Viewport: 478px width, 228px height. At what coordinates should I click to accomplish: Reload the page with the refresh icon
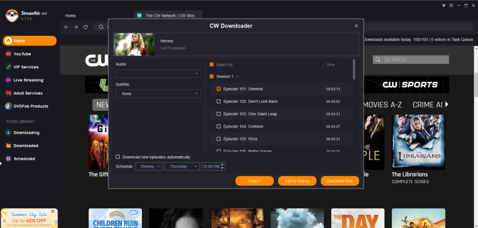[x=86, y=27]
